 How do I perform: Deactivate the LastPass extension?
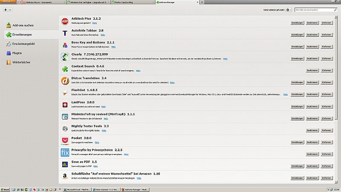pyautogui.click(x=312, y=106)
